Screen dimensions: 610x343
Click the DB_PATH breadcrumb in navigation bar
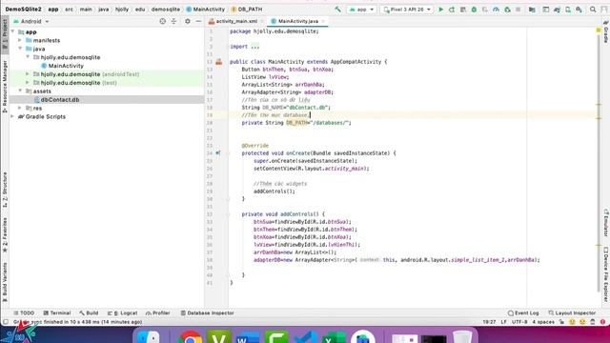coord(247,9)
